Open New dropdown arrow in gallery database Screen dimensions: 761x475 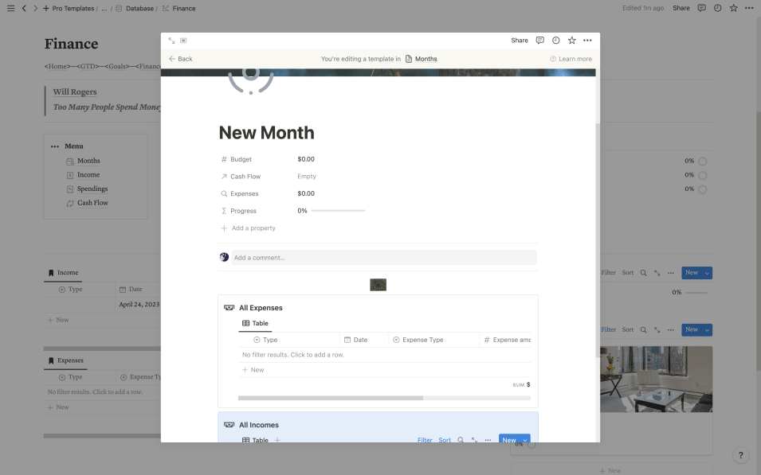coord(707,329)
